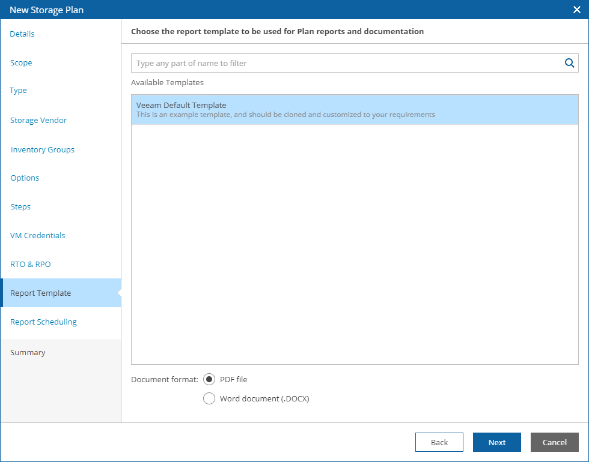Open the Details wizard step

[x=22, y=34]
